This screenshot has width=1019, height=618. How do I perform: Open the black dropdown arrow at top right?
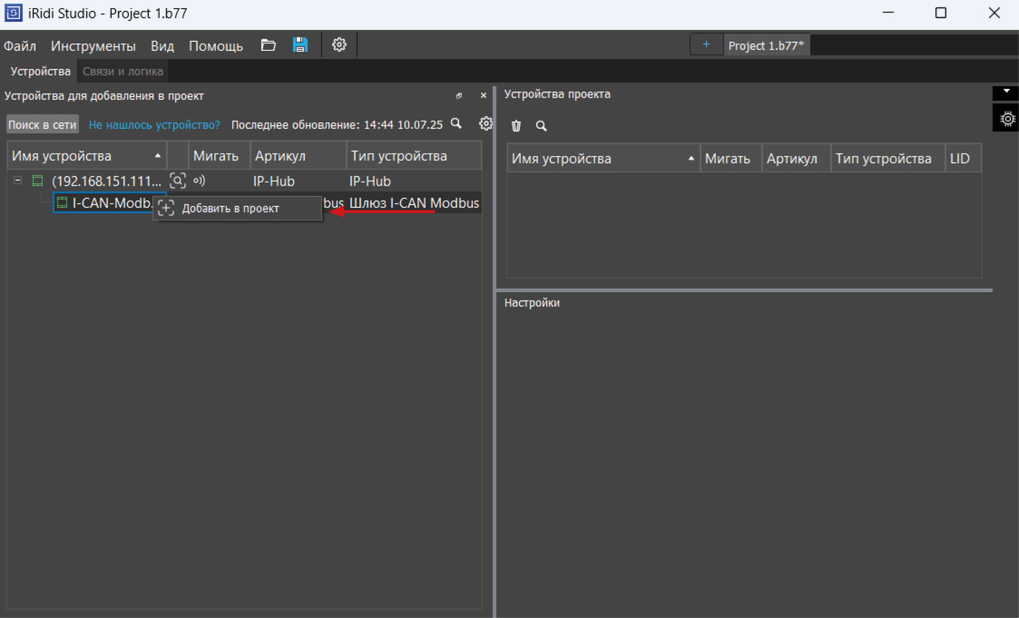[x=1006, y=92]
